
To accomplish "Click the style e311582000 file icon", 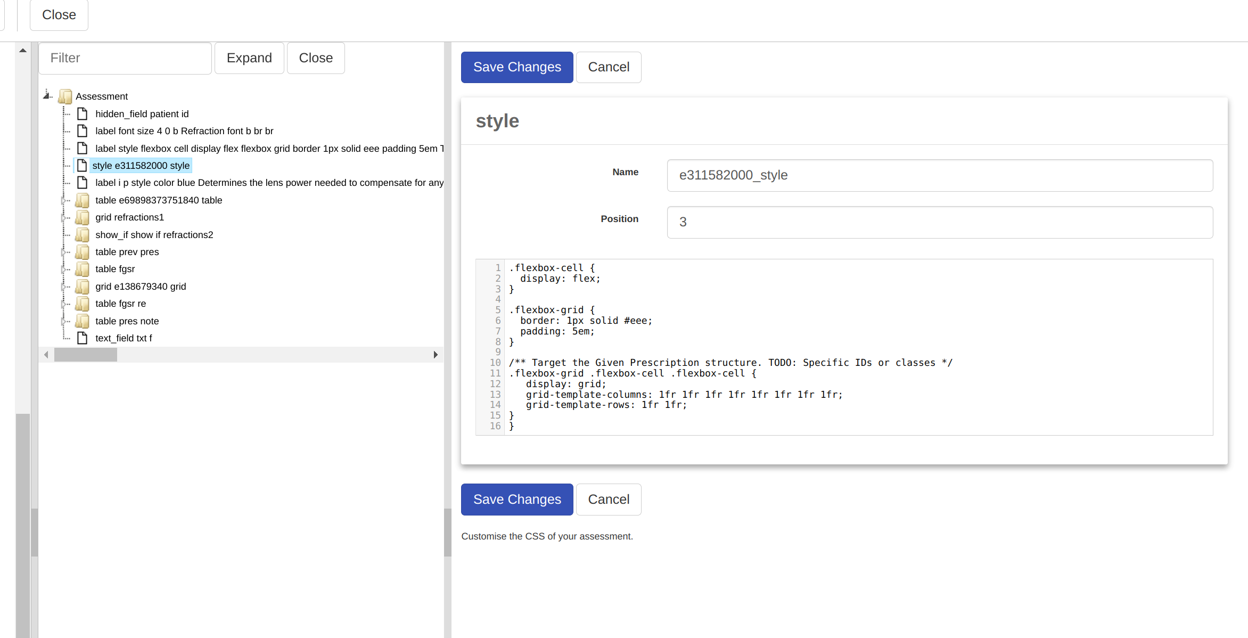I will coord(83,166).
